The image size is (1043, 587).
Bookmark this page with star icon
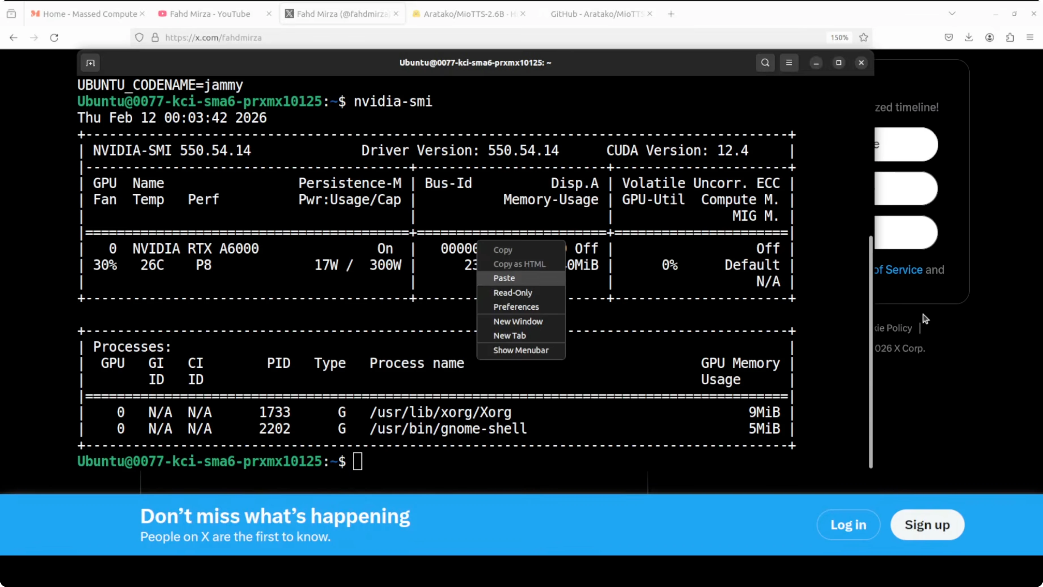[x=863, y=38]
